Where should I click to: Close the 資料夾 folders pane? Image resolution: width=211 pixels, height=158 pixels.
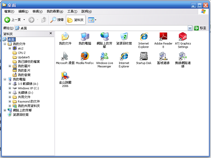tap(51, 33)
